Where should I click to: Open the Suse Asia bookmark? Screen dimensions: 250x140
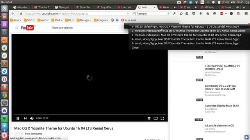pyautogui.click(x=129, y=20)
